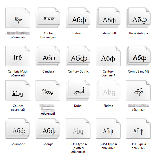This screenshot has height=156, width=156.
Task: Select the Comic Sans MS font icon
Action: [x=138, y=56]
